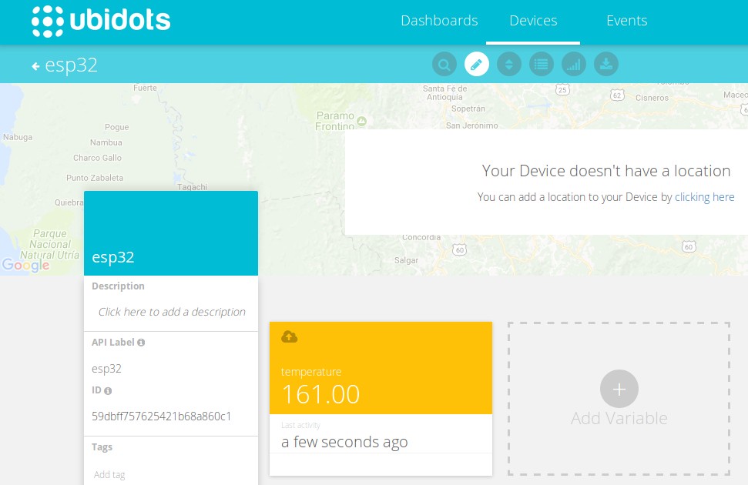This screenshot has height=485, width=748.
Task: Click route 60 shield near Concordia
Action: point(459,249)
